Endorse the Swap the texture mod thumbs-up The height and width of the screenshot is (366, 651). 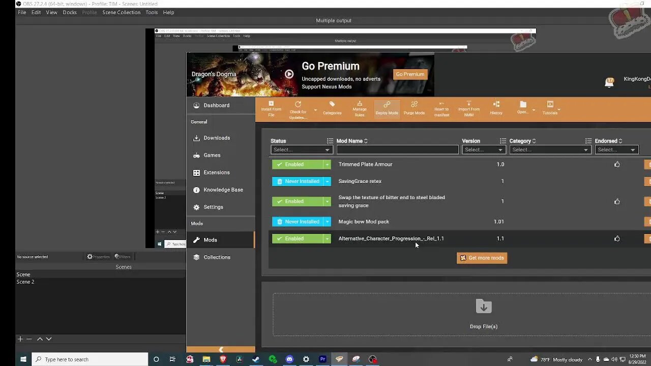[x=617, y=201]
